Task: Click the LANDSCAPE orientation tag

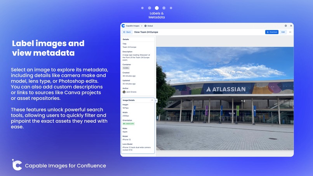Action: (129, 124)
